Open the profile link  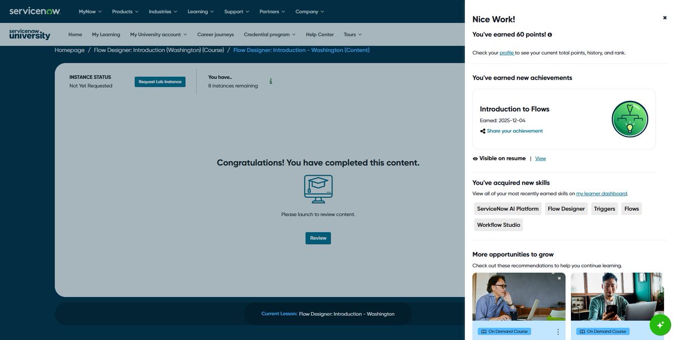507,53
